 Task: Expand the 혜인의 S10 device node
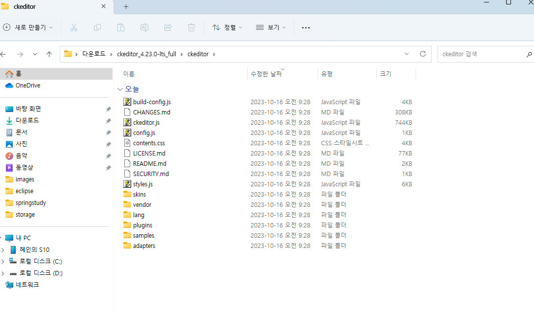pos(3,250)
